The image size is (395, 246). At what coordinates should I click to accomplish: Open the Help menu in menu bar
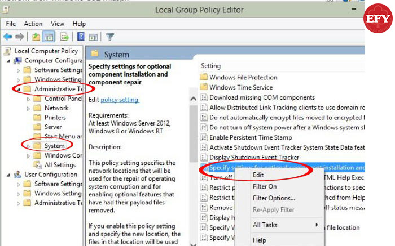79,24
